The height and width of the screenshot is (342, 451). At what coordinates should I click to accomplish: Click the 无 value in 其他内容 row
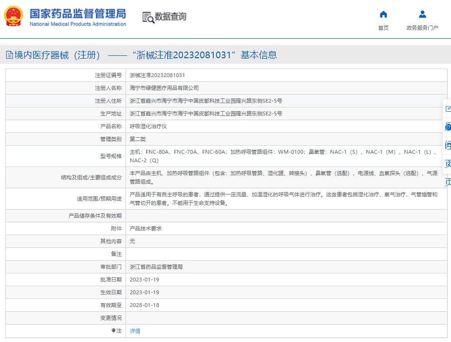(132, 241)
